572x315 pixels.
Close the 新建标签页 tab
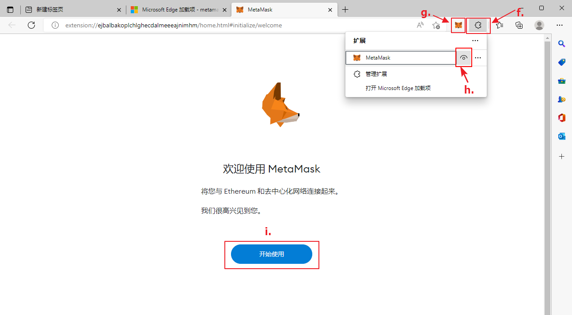(x=119, y=10)
